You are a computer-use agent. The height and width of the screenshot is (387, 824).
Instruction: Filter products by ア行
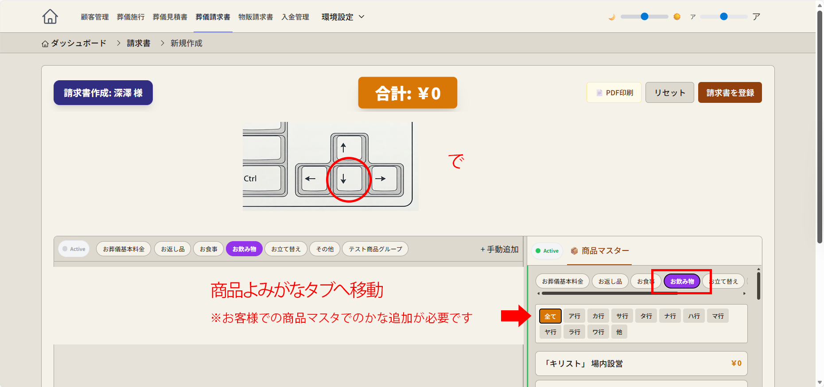pos(575,316)
